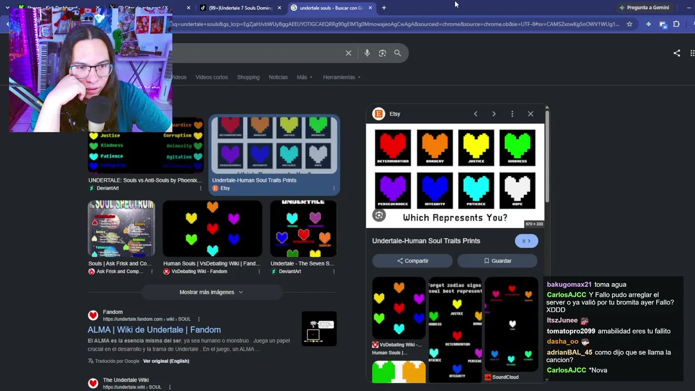Open the UNDERTALE: Souls vs Anti-Souls result

145,180
